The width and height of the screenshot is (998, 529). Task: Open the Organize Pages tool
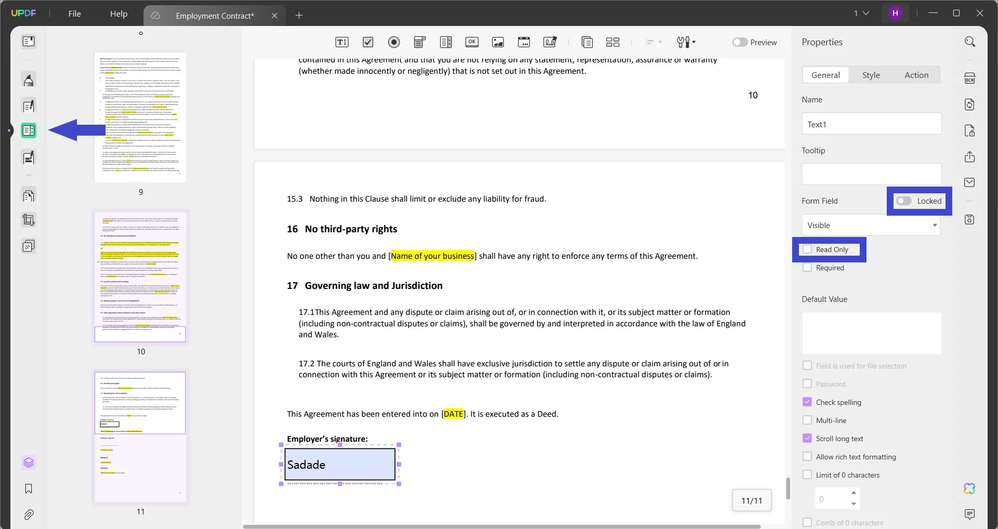(x=29, y=196)
